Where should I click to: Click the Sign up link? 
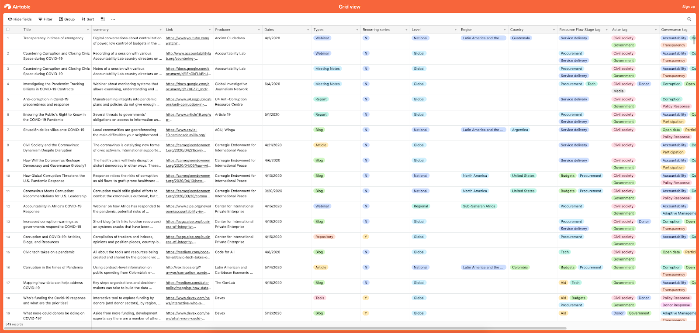coord(689,7)
